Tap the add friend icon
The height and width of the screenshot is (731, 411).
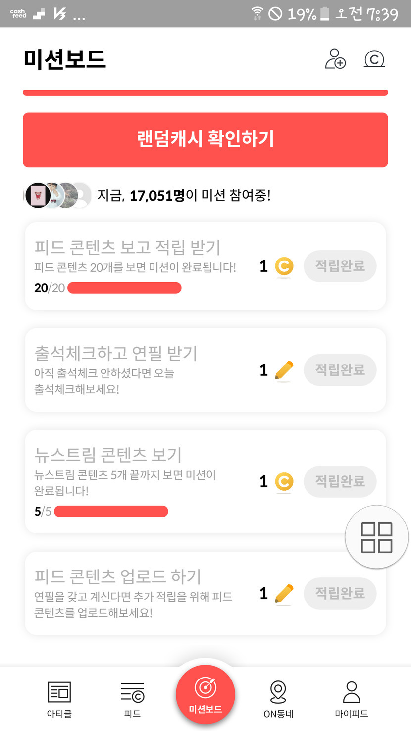335,59
